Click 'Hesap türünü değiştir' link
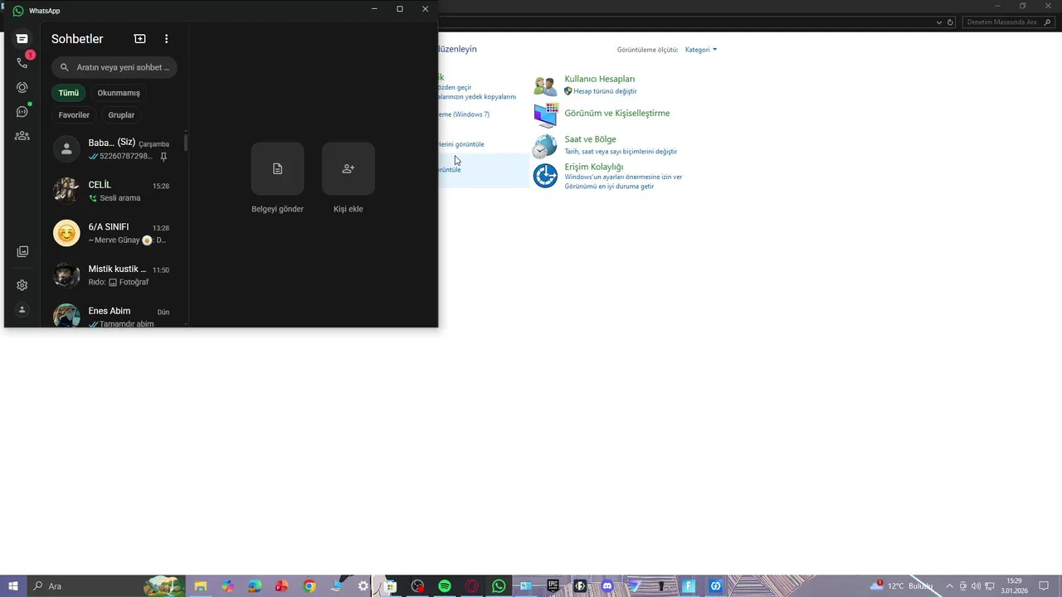The image size is (1062, 597). point(605,91)
